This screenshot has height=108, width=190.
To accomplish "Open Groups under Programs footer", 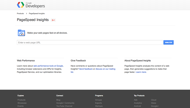I will 98,100.
